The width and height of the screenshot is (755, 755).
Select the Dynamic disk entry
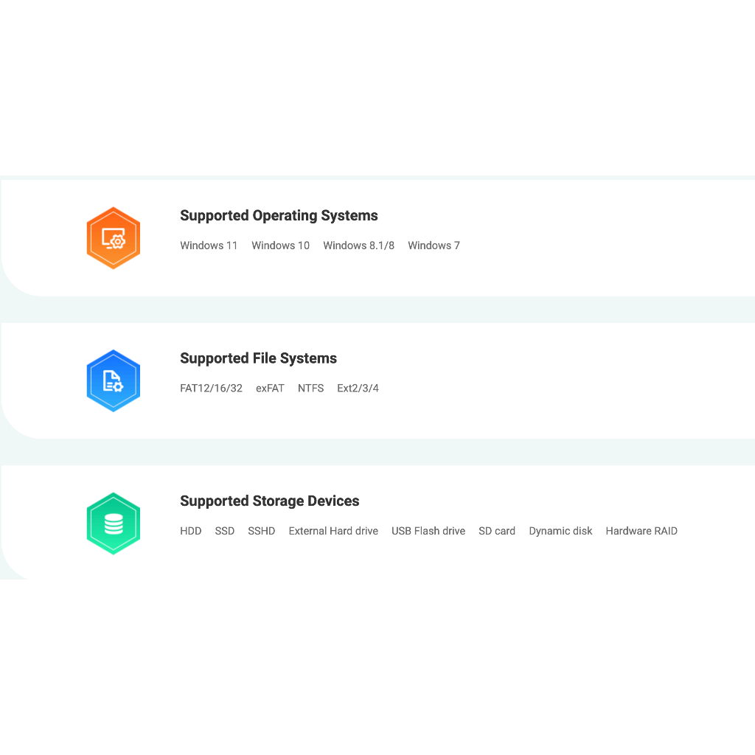pos(560,531)
